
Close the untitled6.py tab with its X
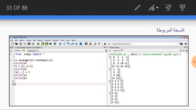tap(24, 50)
